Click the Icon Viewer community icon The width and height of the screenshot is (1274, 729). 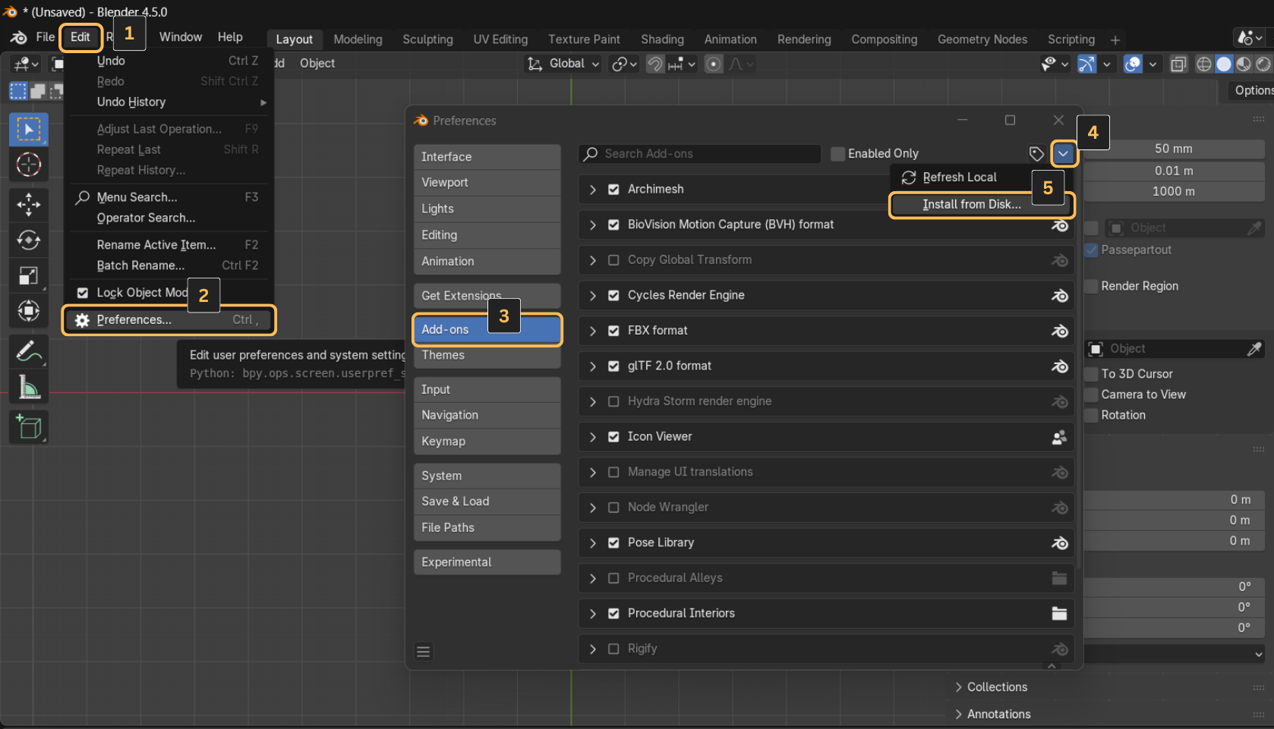(1059, 437)
